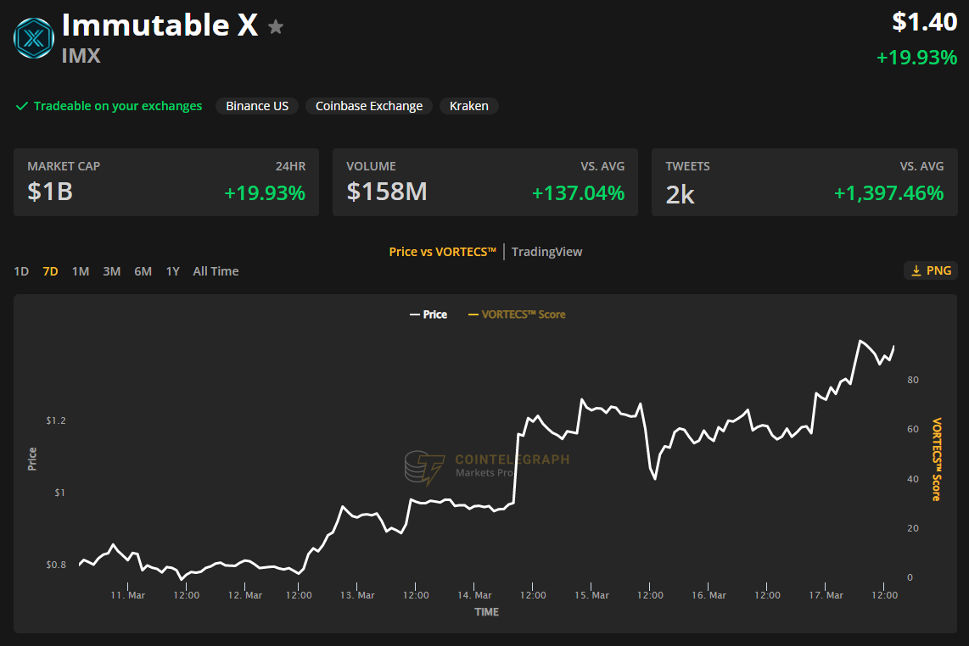Select the Coinbase Exchange chip

[x=369, y=106]
